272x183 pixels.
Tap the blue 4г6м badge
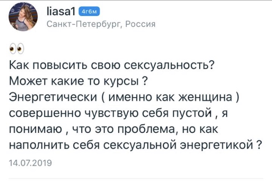(x=89, y=12)
